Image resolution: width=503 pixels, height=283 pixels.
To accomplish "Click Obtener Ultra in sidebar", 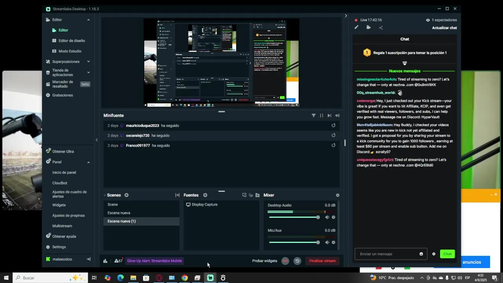I will coord(63,151).
